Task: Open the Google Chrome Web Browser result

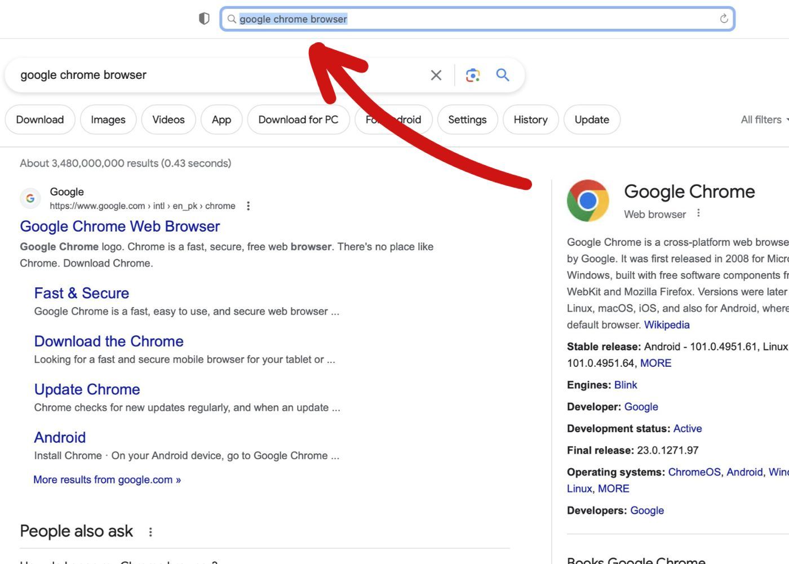Action: pyautogui.click(x=119, y=227)
